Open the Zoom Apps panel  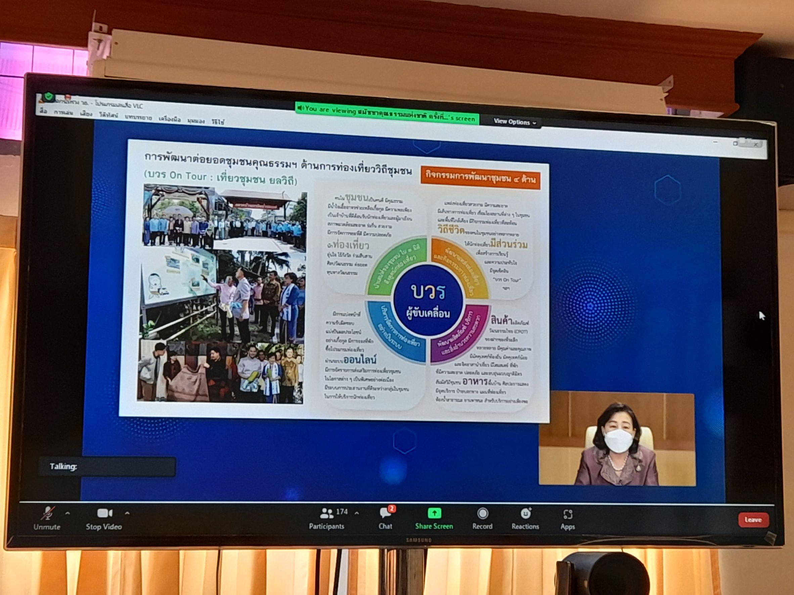[x=568, y=519]
